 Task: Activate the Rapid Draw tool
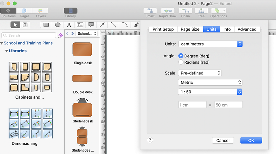point(168,11)
